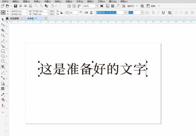
Task: Select the Interactive Fill bucket tool
Action: pos(3,100)
